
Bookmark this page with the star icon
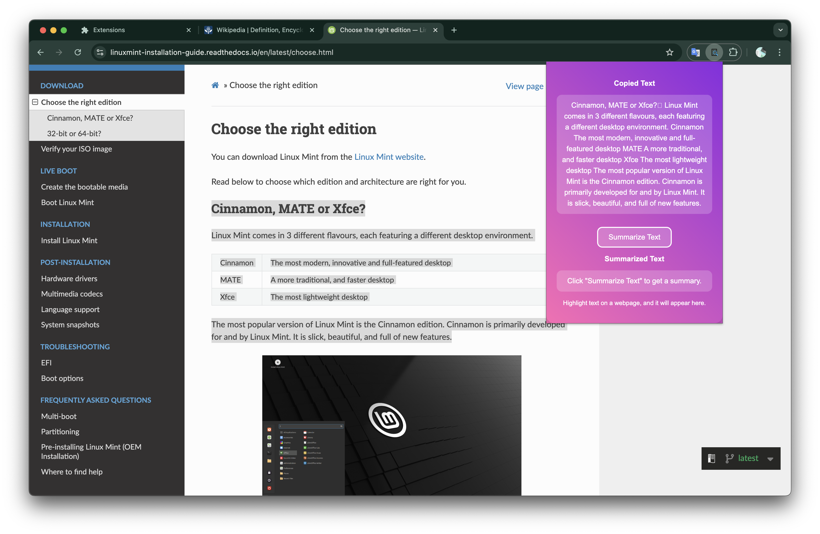[x=669, y=52]
